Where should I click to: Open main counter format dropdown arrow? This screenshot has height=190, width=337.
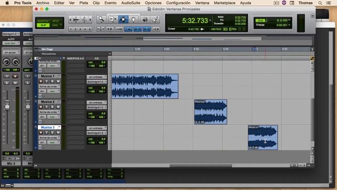[210, 21]
